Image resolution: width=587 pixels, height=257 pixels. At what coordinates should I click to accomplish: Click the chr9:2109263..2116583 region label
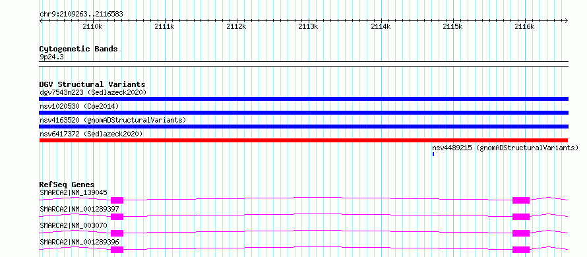pyautogui.click(x=81, y=14)
